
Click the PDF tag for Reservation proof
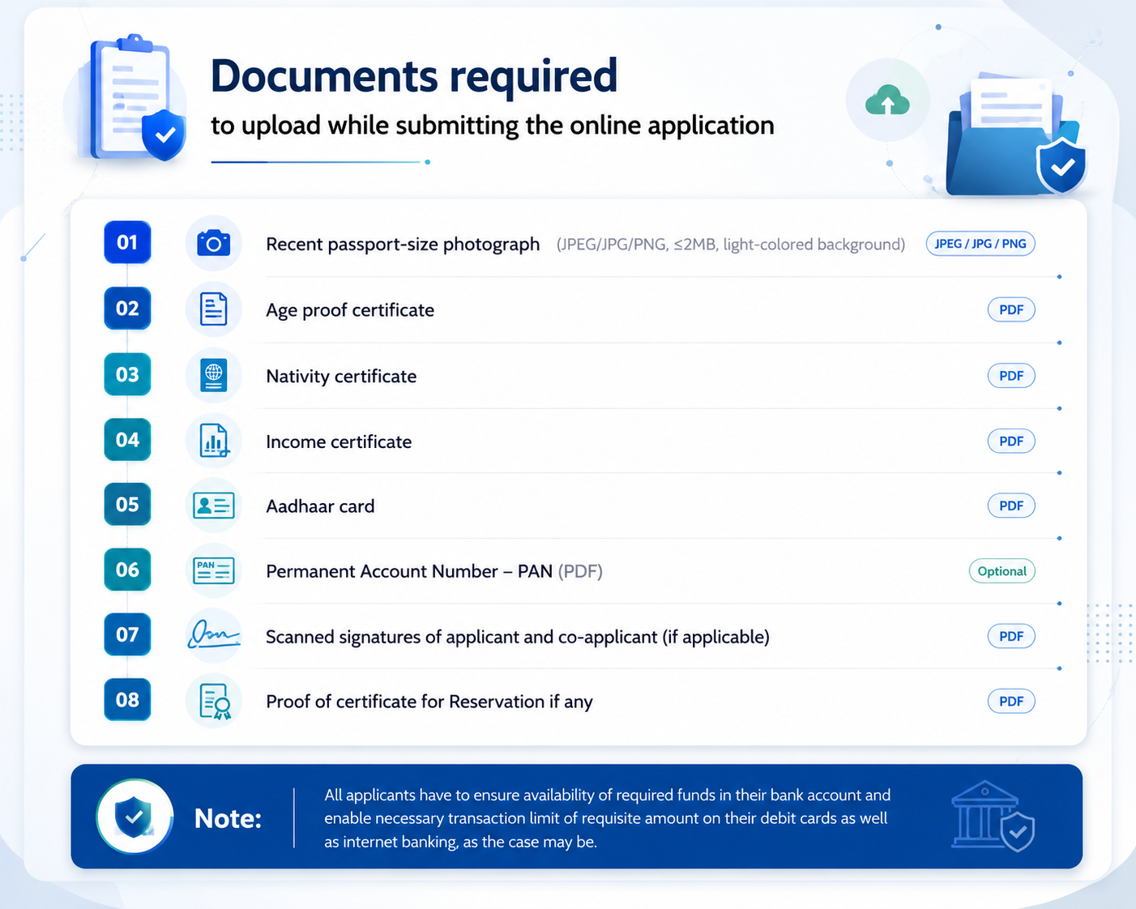tap(1011, 702)
